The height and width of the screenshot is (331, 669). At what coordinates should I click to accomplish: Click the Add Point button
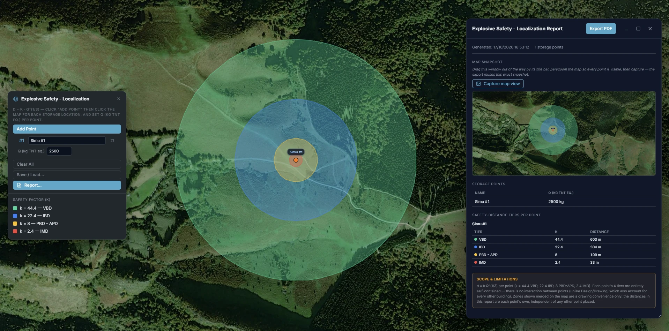[x=67, y=129]
